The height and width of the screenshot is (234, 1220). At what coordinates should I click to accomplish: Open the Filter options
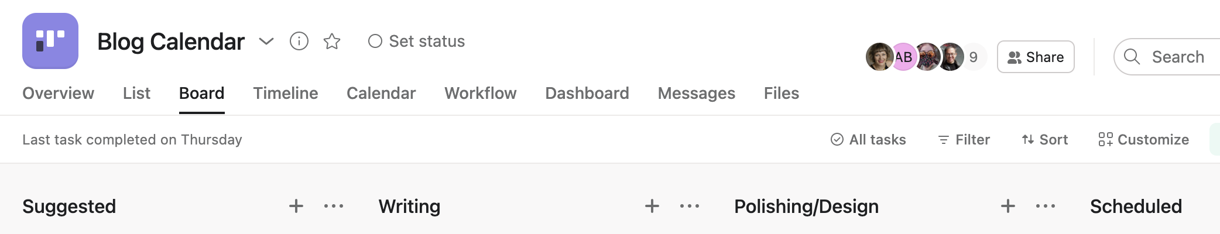click(964, 140)
